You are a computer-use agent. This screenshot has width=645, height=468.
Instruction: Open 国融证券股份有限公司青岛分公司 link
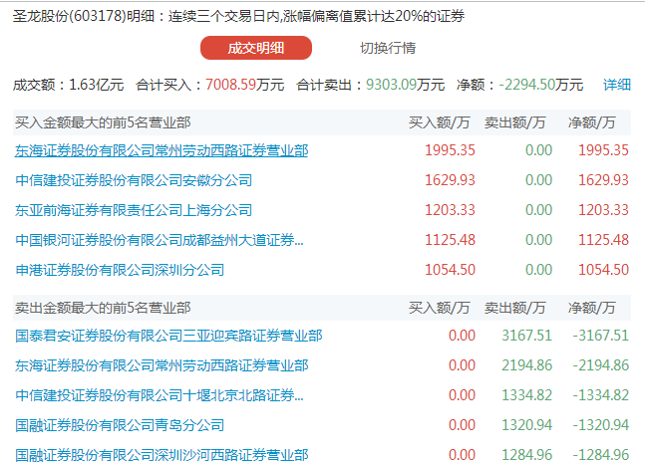click(x=120, y=425)
